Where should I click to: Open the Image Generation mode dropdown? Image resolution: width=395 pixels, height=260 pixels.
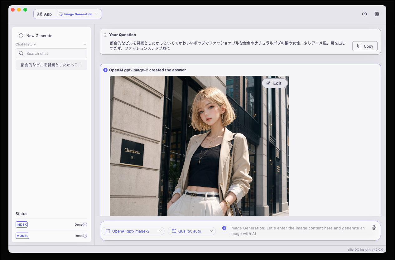pos(78,14)
